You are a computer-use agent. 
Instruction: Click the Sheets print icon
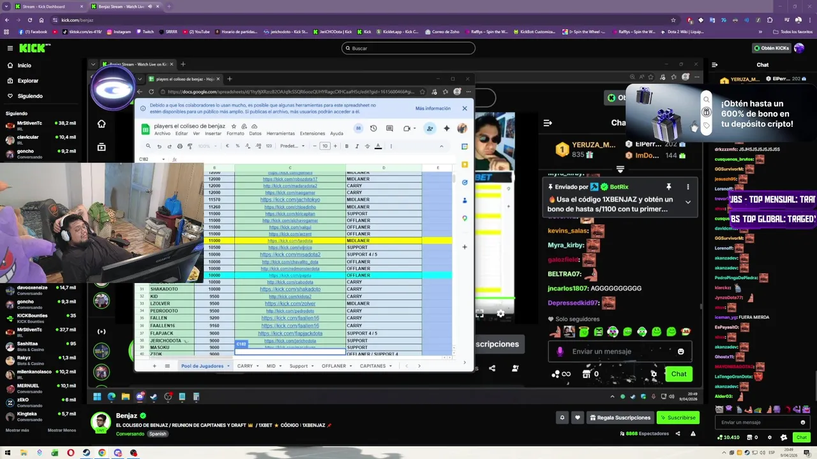(x=180, y=146)
